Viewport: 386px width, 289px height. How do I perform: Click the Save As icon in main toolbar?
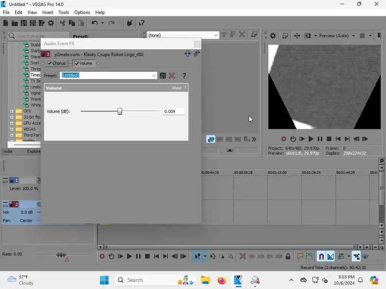pyautogui.click(x=33, y=23)
